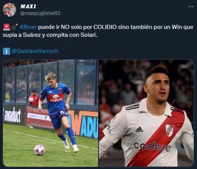Open the left photo of Tigre player
The height and width of the screenshot is (169, 197).
[x=50, y=113]
